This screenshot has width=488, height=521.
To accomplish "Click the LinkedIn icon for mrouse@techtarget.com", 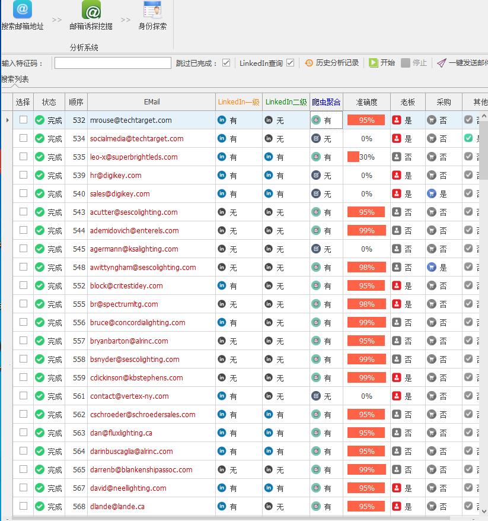I will pos(222,120).
